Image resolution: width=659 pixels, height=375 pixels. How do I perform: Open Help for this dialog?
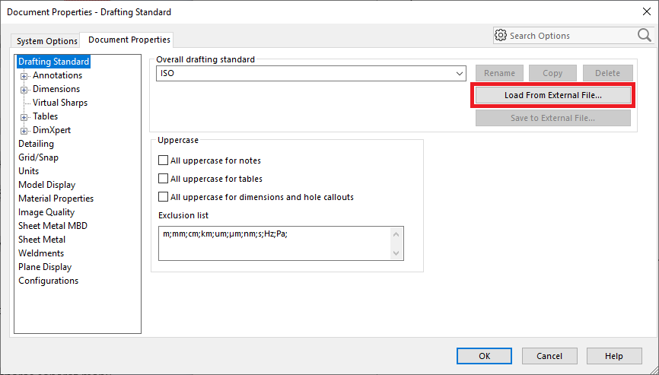pyautogui.click(x=614, y=356)
